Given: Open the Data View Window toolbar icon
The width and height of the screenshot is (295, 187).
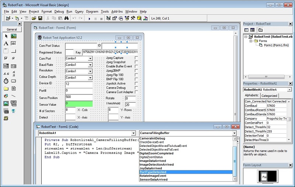Looking at the screenshot, I should tap(139, 18).
